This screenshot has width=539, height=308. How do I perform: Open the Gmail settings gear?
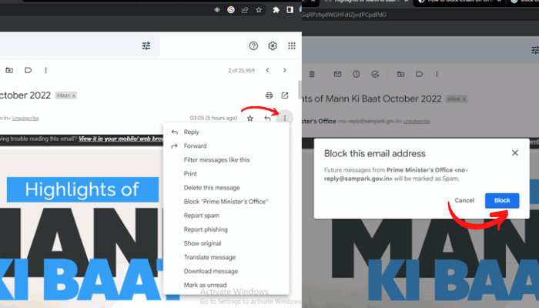273,45
